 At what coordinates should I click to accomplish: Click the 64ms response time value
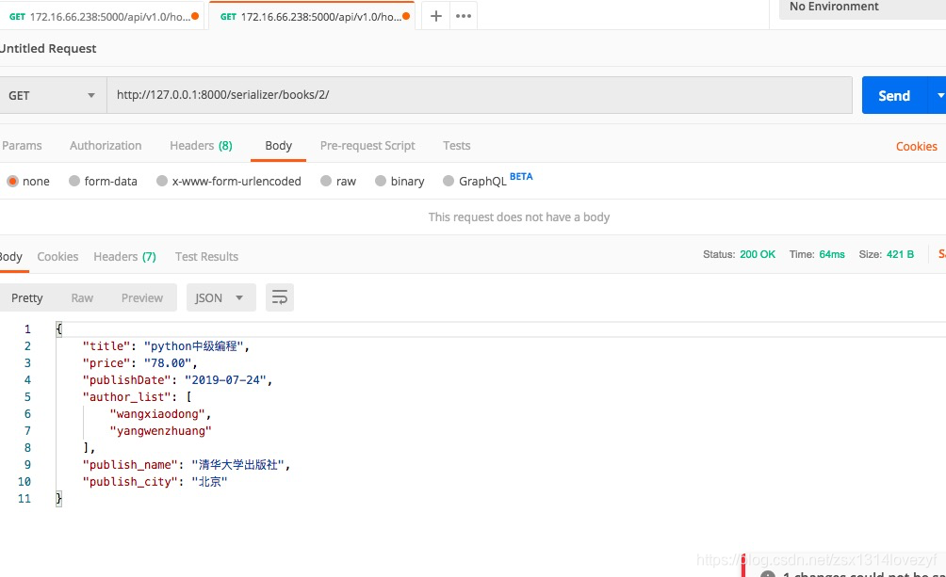(x=831, y=254)
